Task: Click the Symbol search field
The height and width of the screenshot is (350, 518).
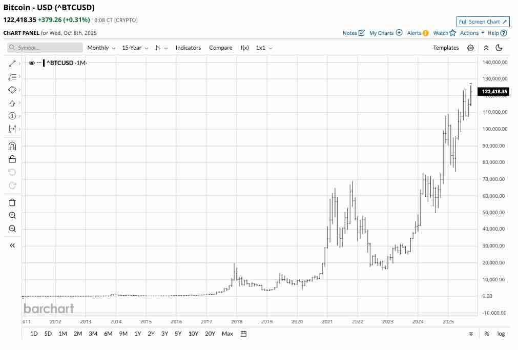Action: coord(45,48)
